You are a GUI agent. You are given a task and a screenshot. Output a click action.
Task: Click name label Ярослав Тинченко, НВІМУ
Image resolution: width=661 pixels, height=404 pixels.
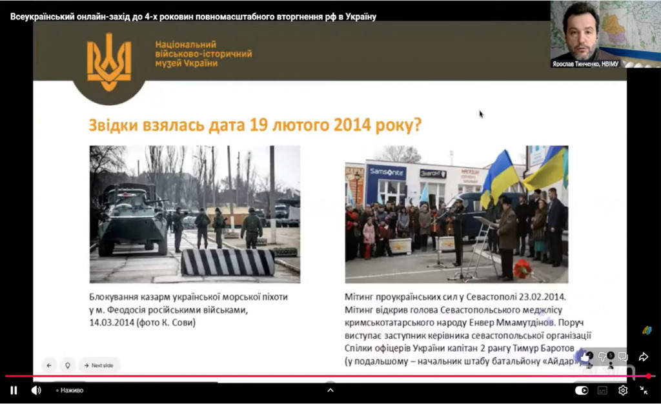tap(585, 64)
